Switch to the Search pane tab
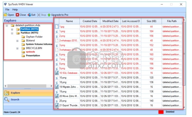 click(28, 99)
